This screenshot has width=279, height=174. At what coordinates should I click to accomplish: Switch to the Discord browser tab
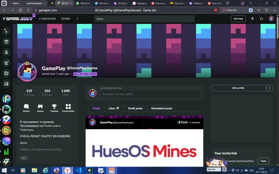pos(121,3)
